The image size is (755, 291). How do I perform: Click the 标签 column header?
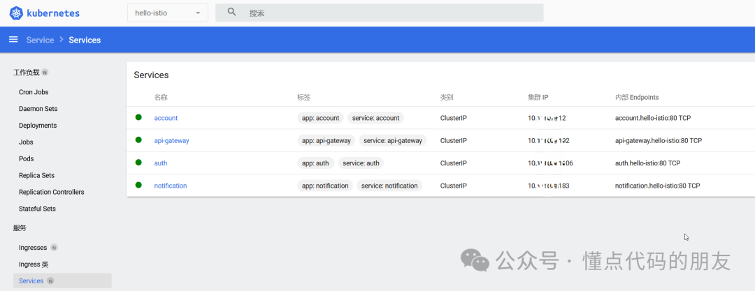pyautogui.click(x=304, y=97)
